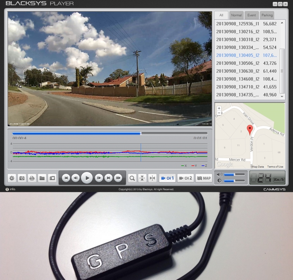Switch to the Parking recordings tab
This screenshot has height=280, width=293.
267,15
